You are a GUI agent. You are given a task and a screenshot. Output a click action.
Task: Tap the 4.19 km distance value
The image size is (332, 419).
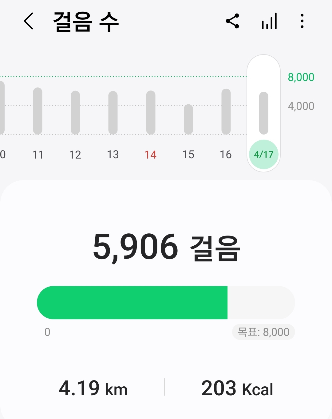pos(93,389)
